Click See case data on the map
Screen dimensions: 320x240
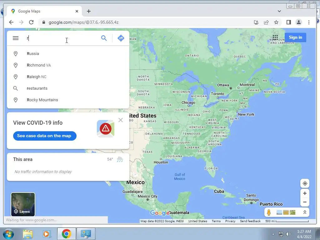(x=45, y=136)
